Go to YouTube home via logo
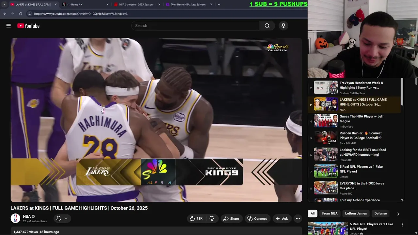 click(x=28, y=26)
